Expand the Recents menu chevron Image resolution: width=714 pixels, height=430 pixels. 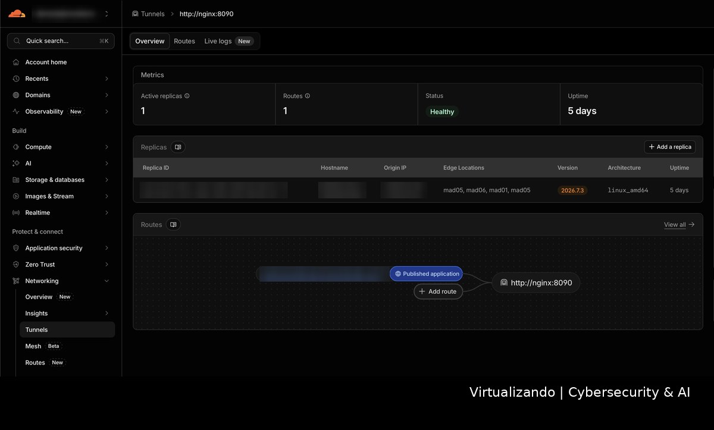[x=107, y=79]
